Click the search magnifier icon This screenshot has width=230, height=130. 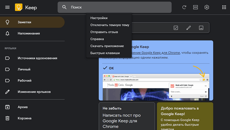[64, 7]
